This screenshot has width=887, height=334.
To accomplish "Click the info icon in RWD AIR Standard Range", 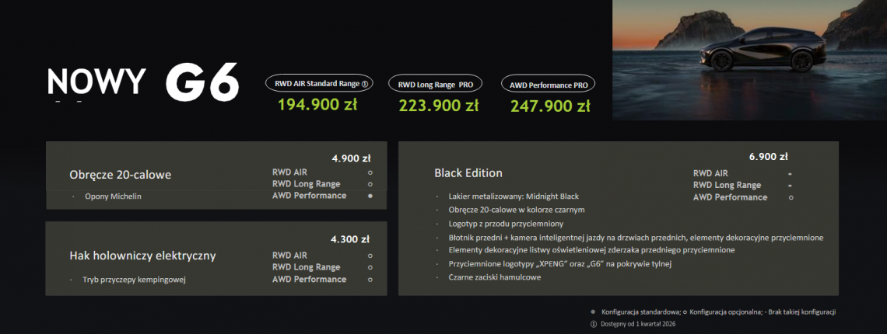I will tap(365, 83).
